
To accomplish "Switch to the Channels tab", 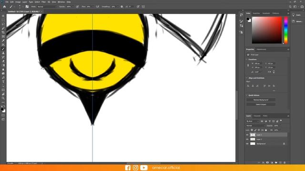I will tap(257, 116).
